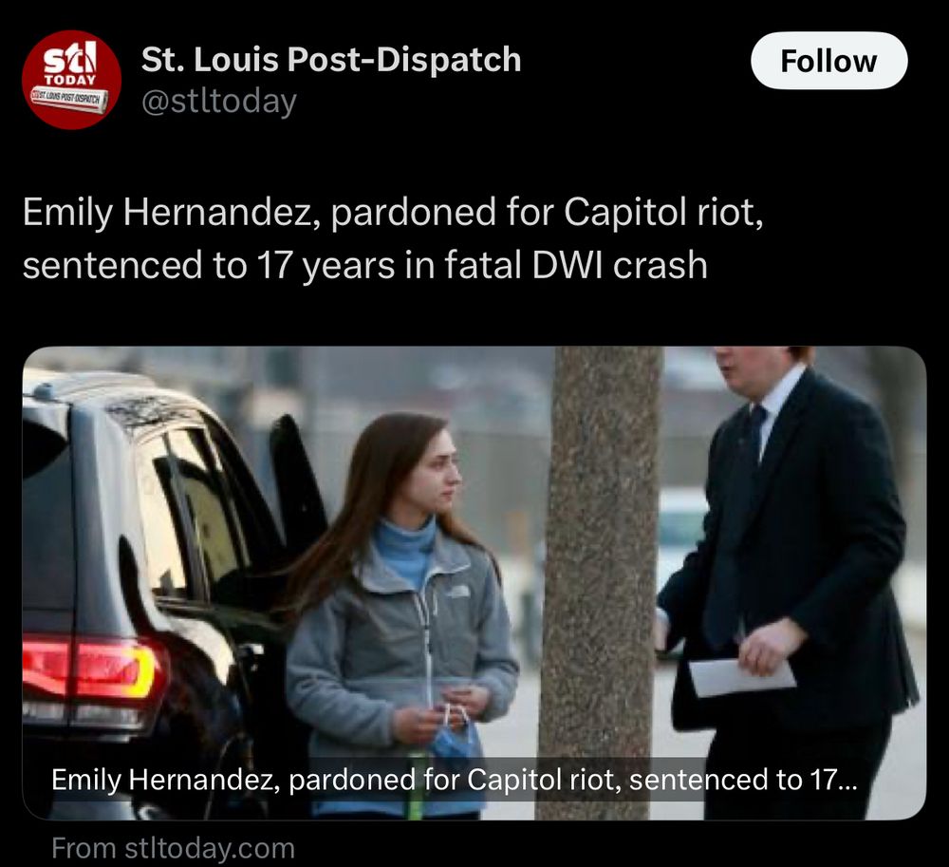This screenshot has height=867, width=949.
Task: Click the newspaper graphic in profile picture
Action: (70, 100)
